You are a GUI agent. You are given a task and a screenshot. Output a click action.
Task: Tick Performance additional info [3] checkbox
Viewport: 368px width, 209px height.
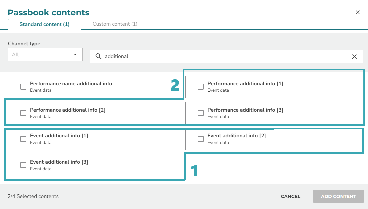[201, 113]
